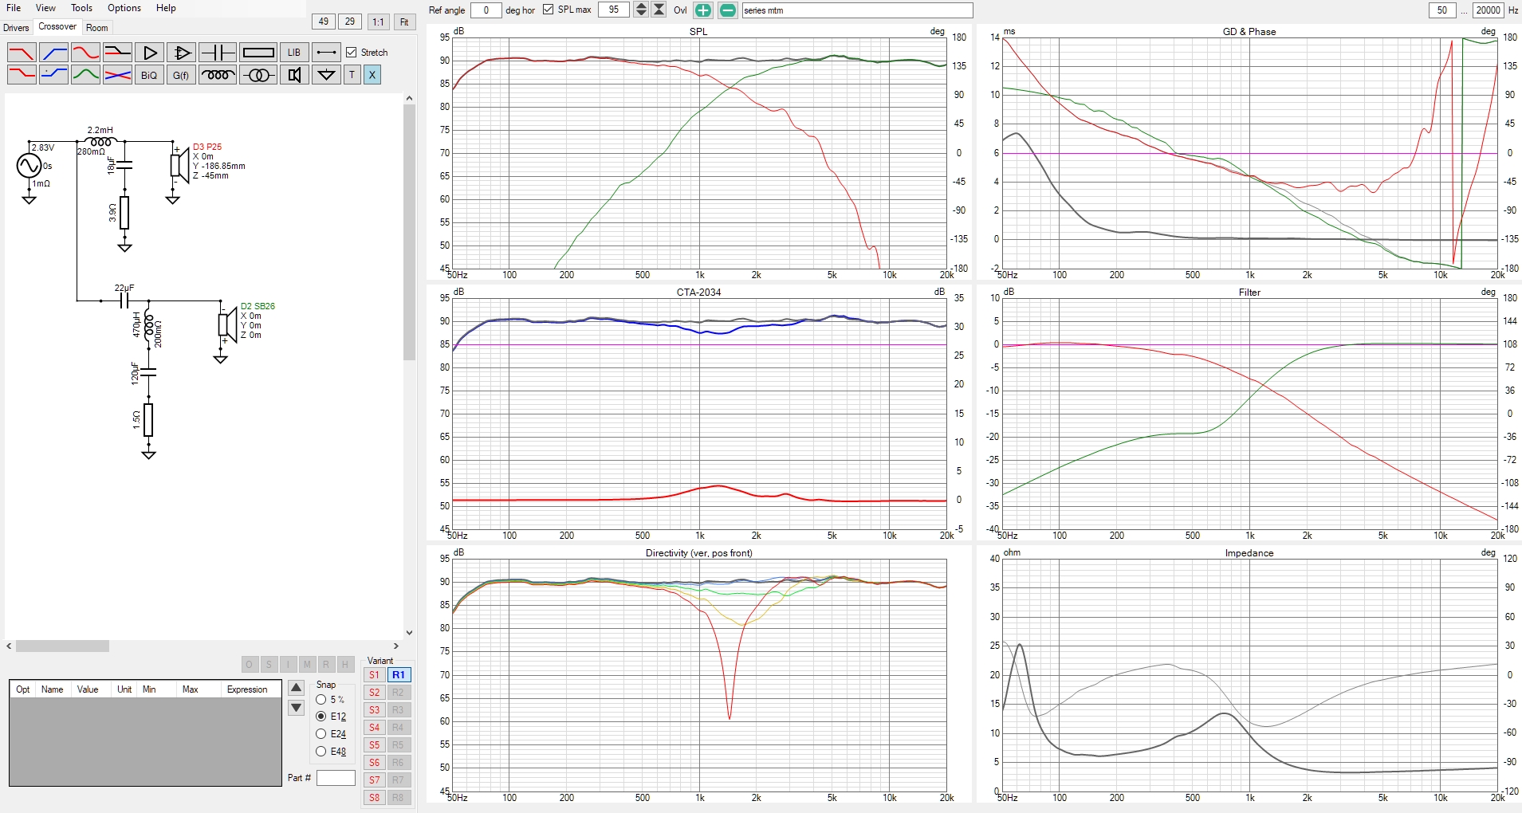This screenshot has height=813, width=1522.
Task: Select variant S8
Action: pos(374,798)
